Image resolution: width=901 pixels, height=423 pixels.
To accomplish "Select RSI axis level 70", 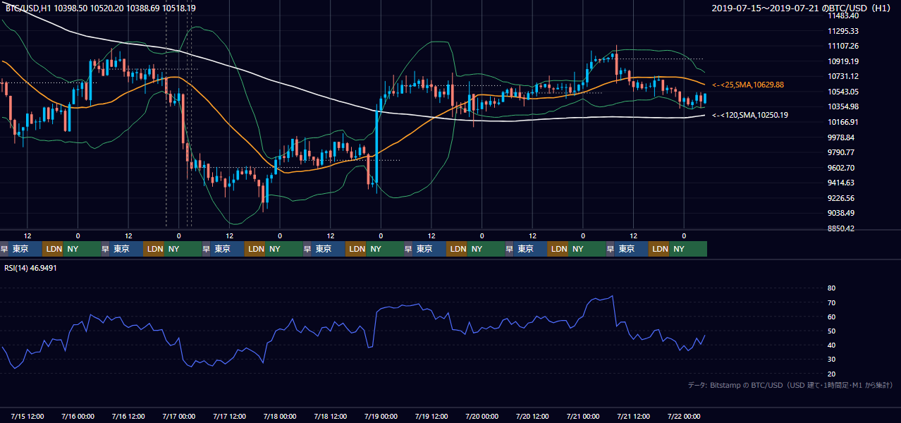I will coord(832,302).
